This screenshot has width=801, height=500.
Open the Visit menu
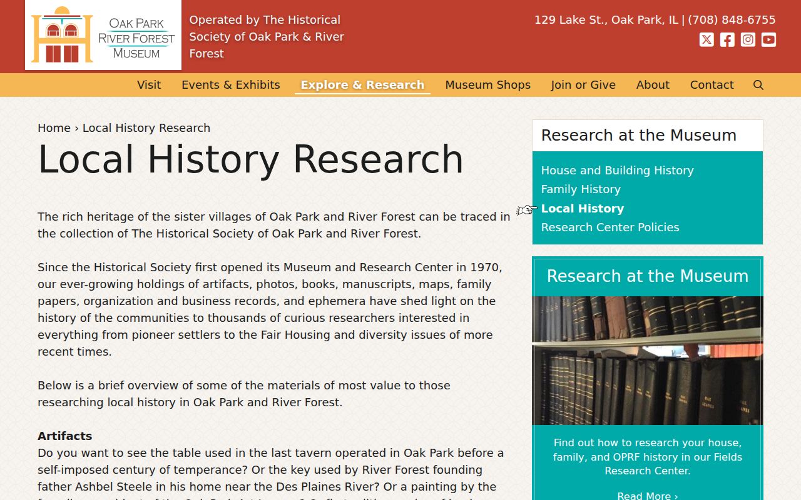[149, 85]
